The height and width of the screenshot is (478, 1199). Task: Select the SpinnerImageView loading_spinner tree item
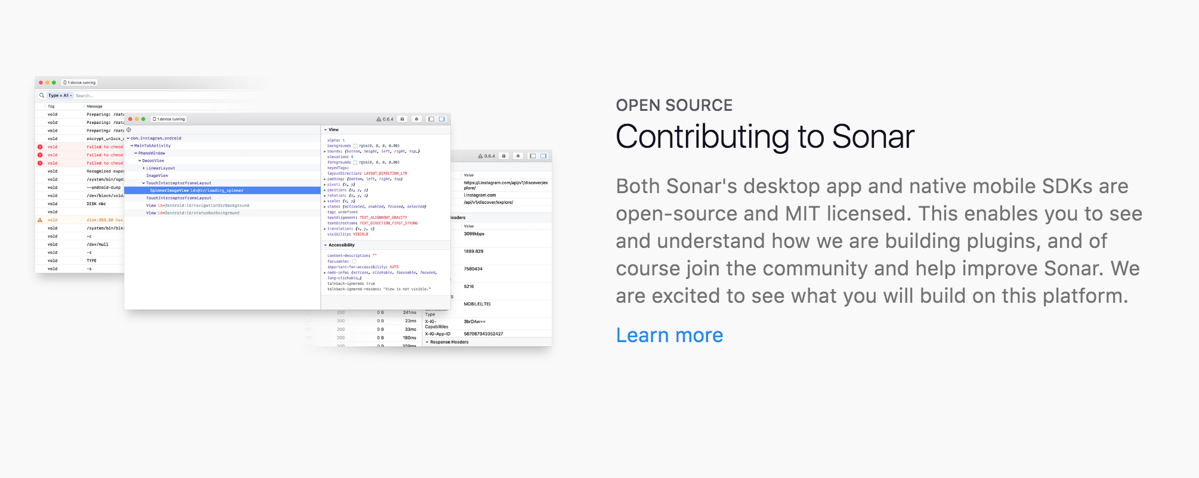click(x=197, y=190)
